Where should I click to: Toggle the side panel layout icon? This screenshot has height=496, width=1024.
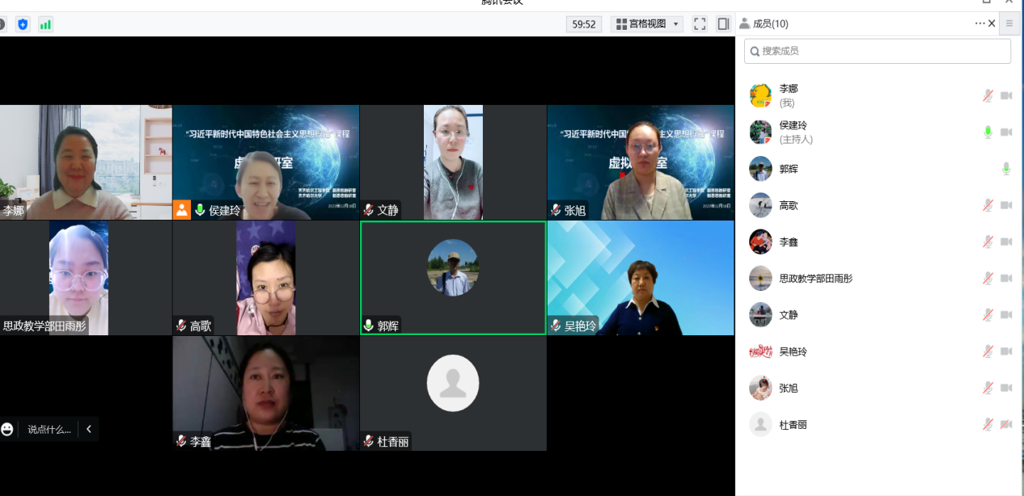tap(723, 24)
